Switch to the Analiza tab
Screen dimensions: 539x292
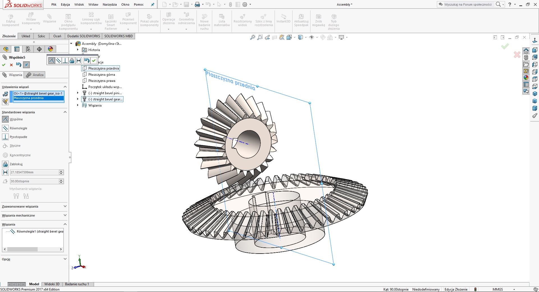pos(35,75)
